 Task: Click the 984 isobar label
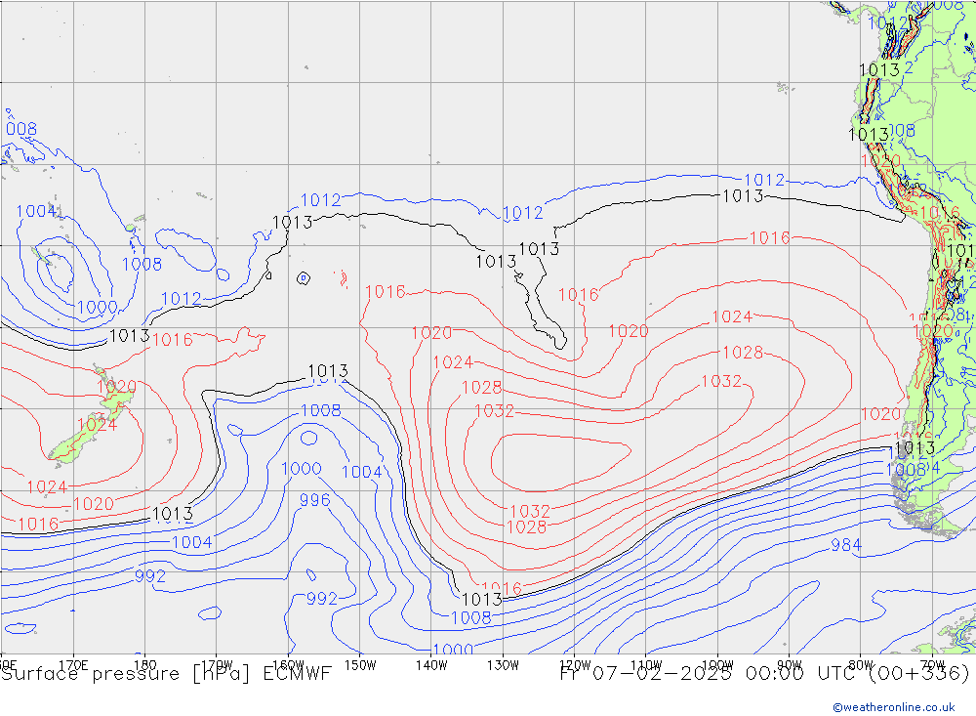846,544
